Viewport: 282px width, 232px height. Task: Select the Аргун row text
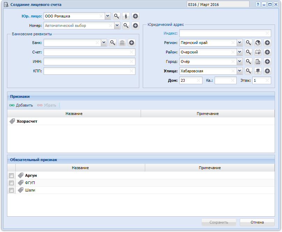click(x=31, y=175)
